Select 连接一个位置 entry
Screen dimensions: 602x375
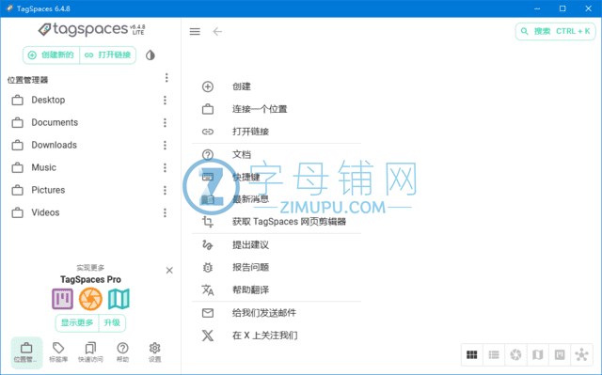pyautogui.click(x=277, y=109)
